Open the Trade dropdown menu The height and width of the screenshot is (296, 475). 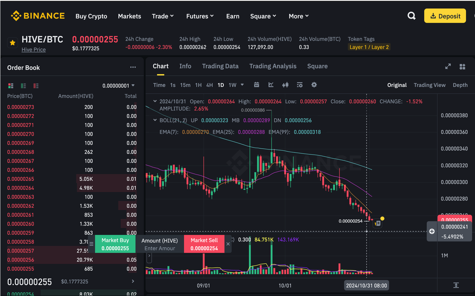(163, 16)
